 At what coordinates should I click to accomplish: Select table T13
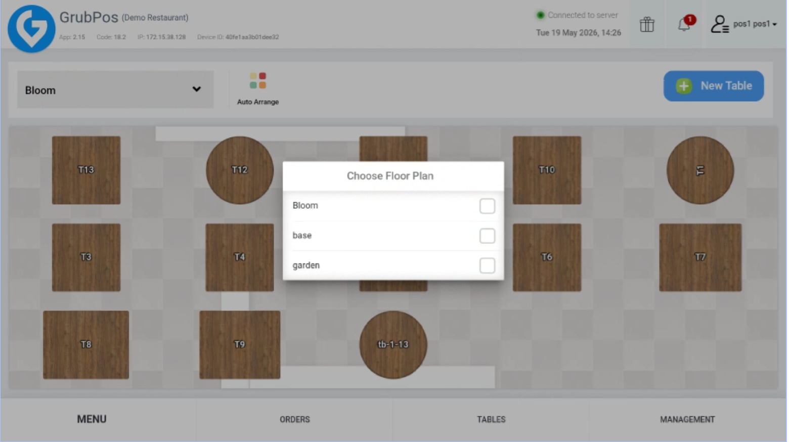86,170
